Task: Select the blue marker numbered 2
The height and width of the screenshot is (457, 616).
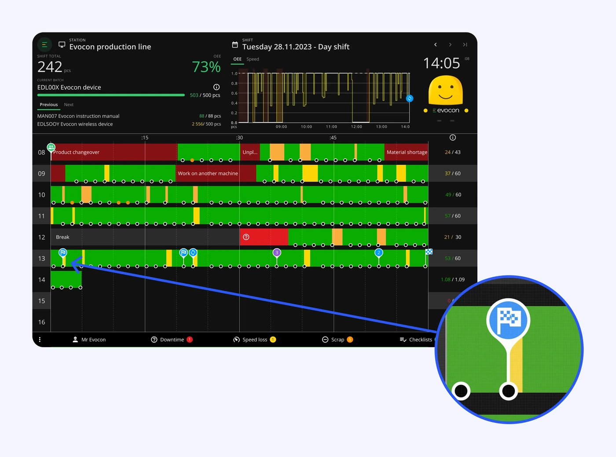Action: [379, 253]
